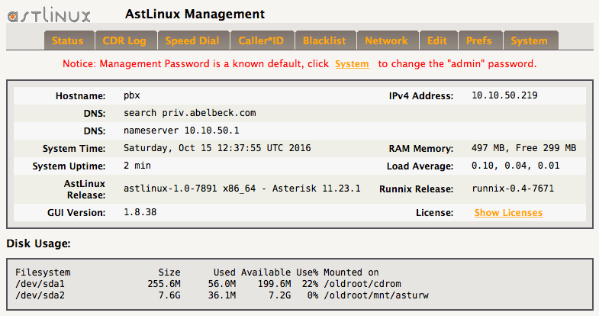Go to the Caller*ID tab
599x316 pixels.
click(x=261, y=40)
